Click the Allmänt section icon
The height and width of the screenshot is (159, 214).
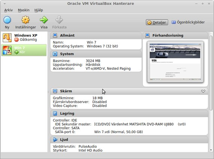pyautogui.click(x=55, y=35)
